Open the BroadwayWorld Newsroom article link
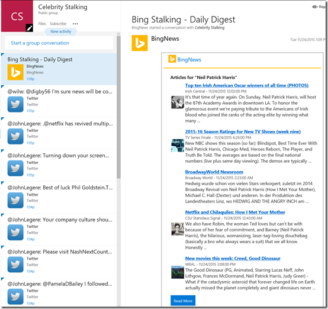328x309 pixels. (214, 172)
